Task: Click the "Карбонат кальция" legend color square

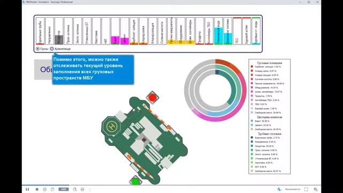Action: pos(252,66)
